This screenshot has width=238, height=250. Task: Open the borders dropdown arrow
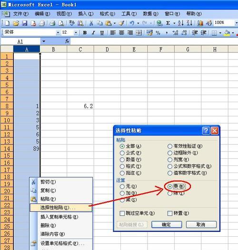[x=220, y=33]
